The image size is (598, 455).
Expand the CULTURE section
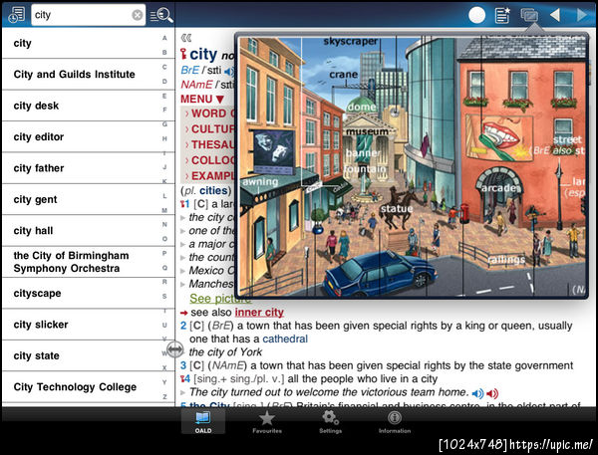tap(209, 129)
